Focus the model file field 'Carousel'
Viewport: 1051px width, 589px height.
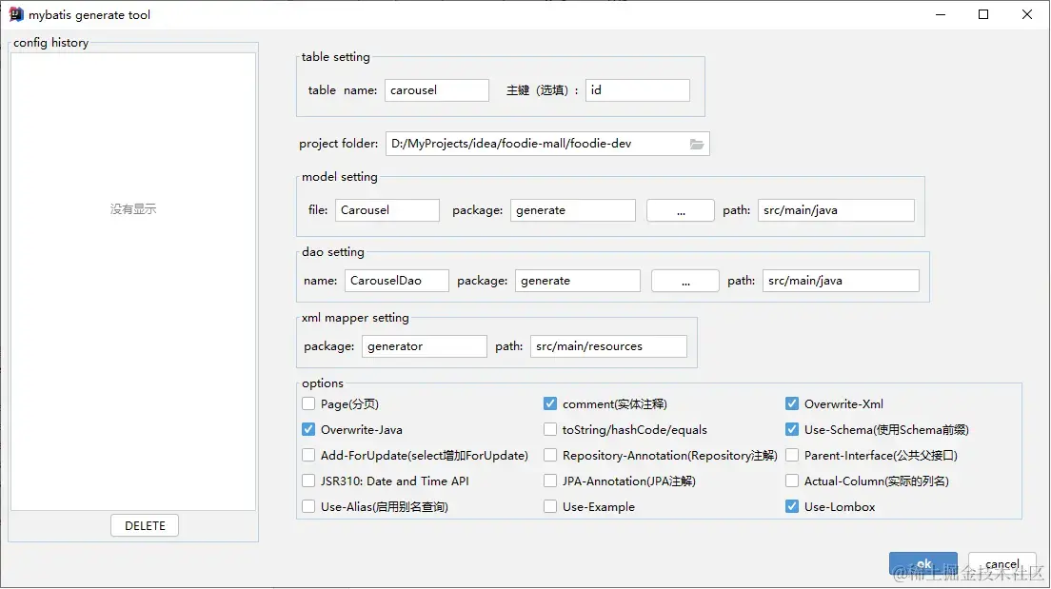(x=387, y=210)
